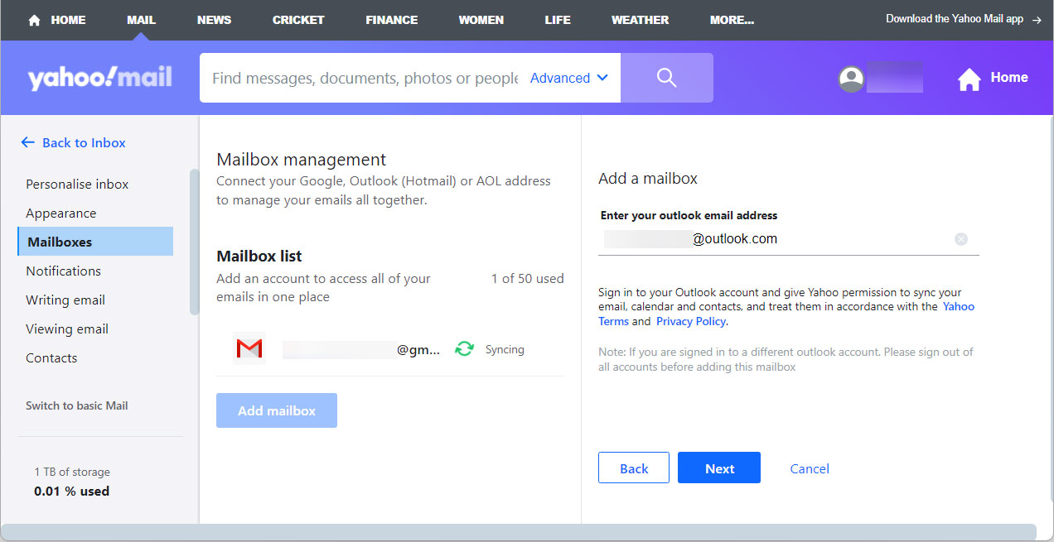This screenshot has height=542, width=1054.
Task: Click the Next button
Action: coord(718,468)
